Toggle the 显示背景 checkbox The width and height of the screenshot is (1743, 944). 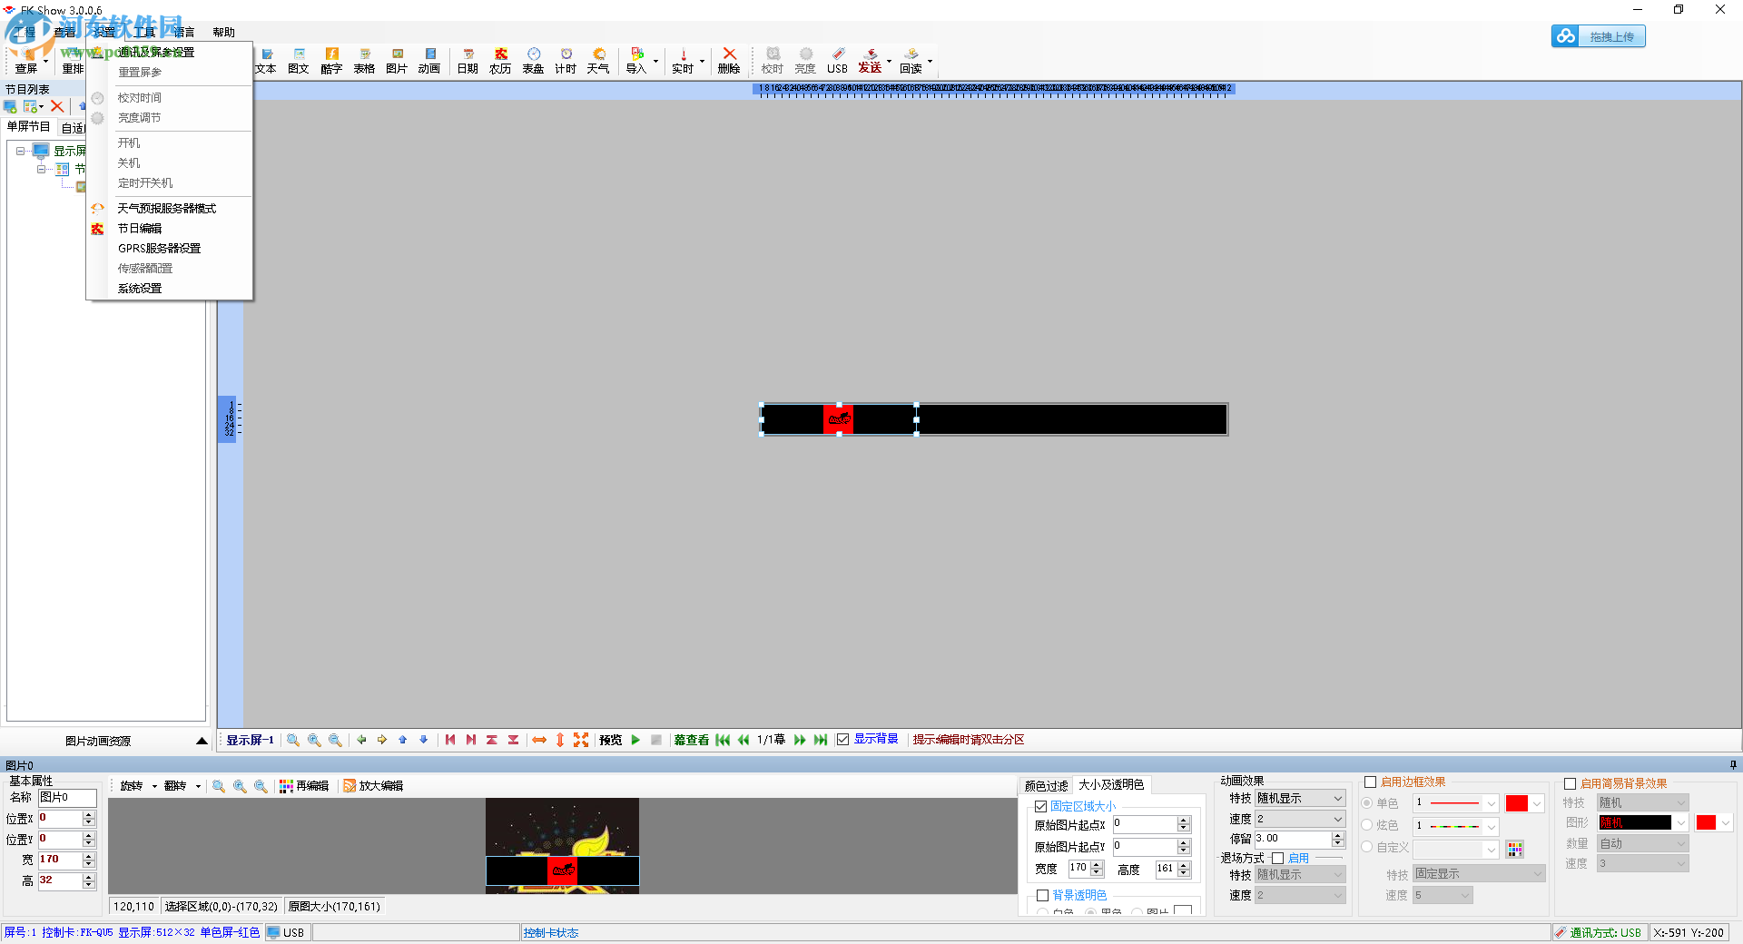click(x=842, y=740)
